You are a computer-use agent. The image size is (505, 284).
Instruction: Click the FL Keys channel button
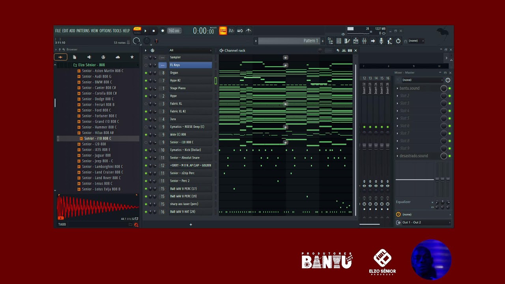[191, 65]
